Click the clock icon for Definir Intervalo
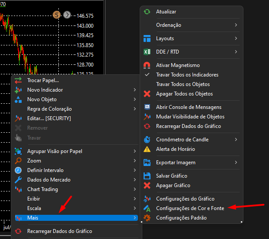The image size is (269, 239). tap(18, 170)
